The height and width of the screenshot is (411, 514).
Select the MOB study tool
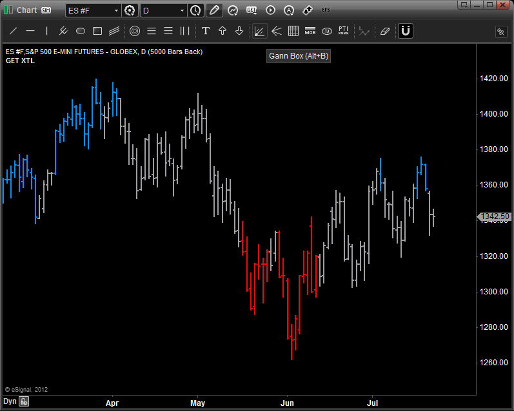[310, 31]
